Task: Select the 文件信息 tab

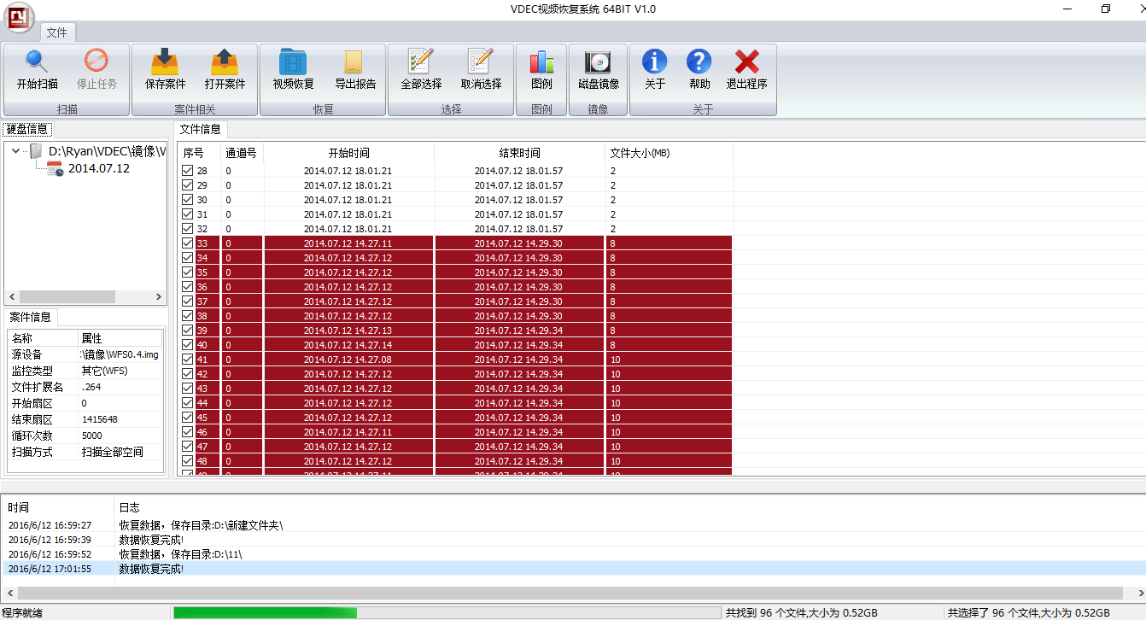Action: coord(201,129)
